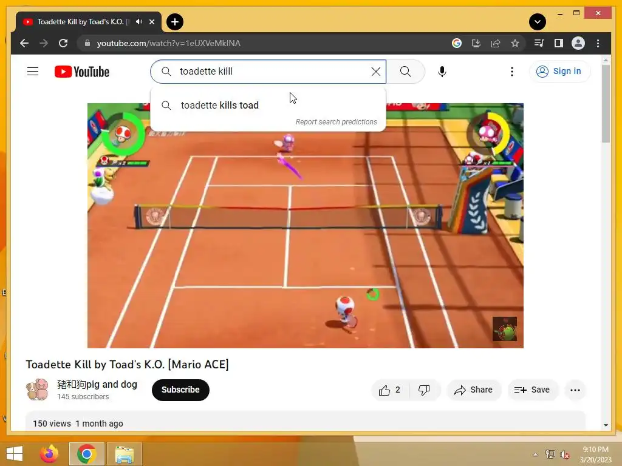This screenshot has width=622, height=466.
Task: Open pig and dog channel avatar
Action: click(37, 390)
